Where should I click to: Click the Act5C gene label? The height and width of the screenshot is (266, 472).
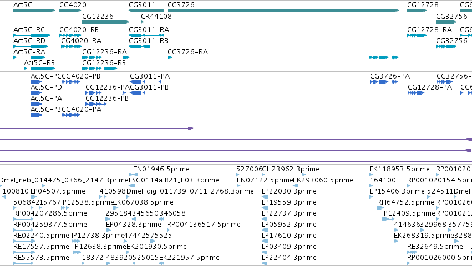23,5
